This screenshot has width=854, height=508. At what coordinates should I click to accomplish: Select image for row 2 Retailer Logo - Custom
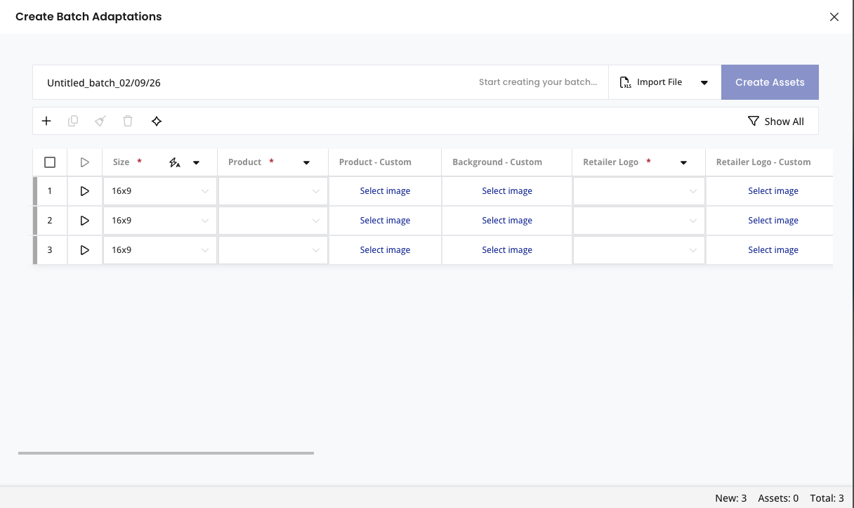[x=773, y=221]
